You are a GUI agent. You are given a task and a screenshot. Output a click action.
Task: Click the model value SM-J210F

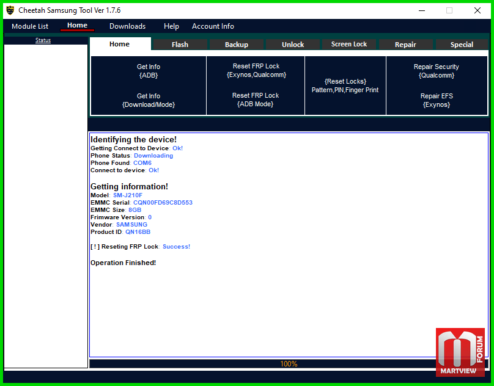click(128, 195)
